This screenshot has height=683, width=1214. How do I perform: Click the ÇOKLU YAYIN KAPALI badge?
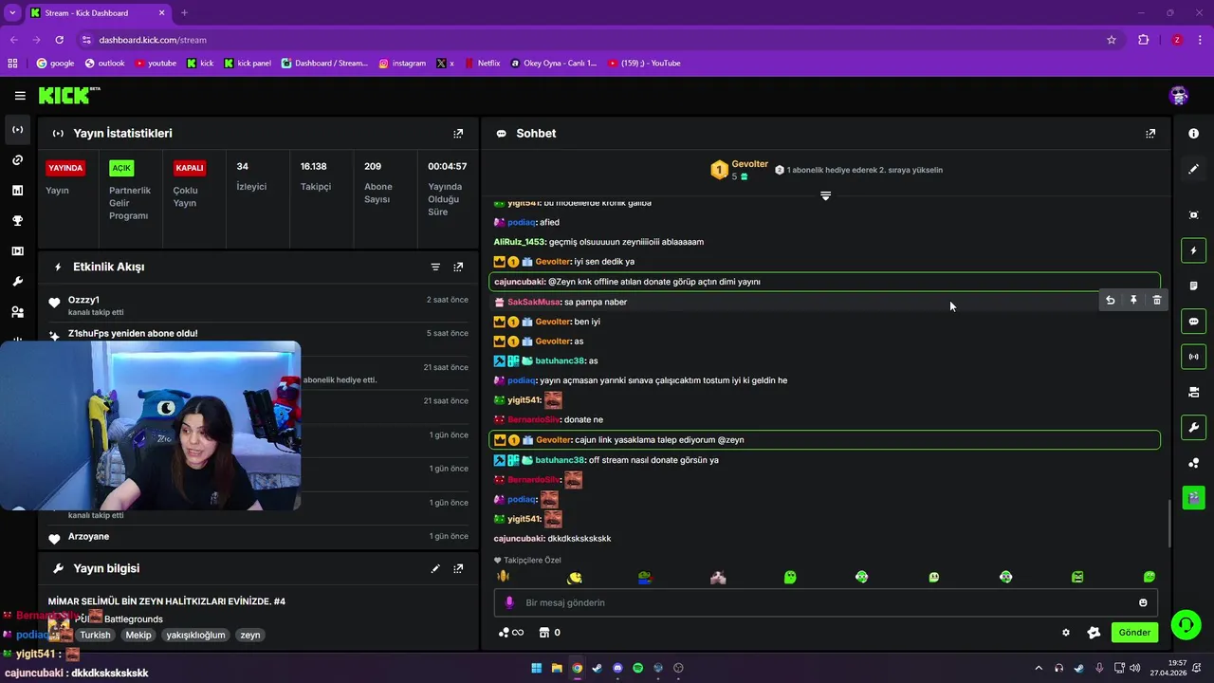pyautogui.click(x=190, y=168)
